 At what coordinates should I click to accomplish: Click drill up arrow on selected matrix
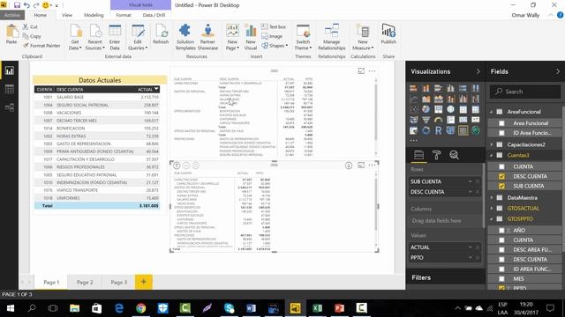click(x=177, y=166)
